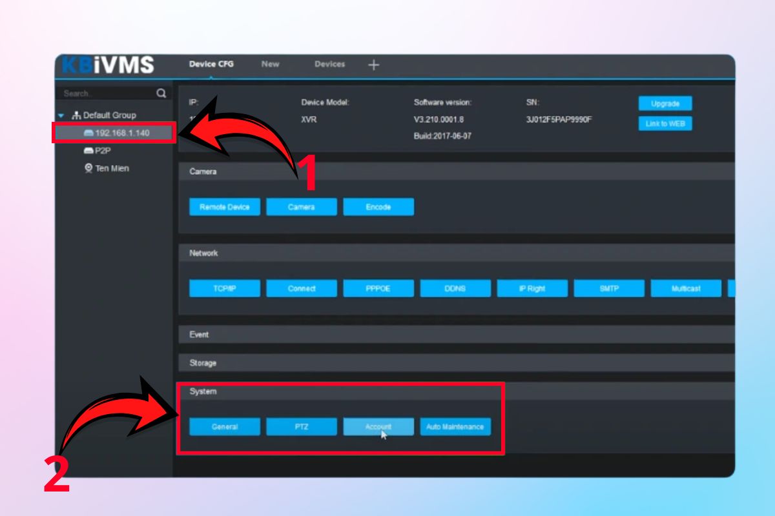
Task: Open Multicast settings
Action: [686, 288]
